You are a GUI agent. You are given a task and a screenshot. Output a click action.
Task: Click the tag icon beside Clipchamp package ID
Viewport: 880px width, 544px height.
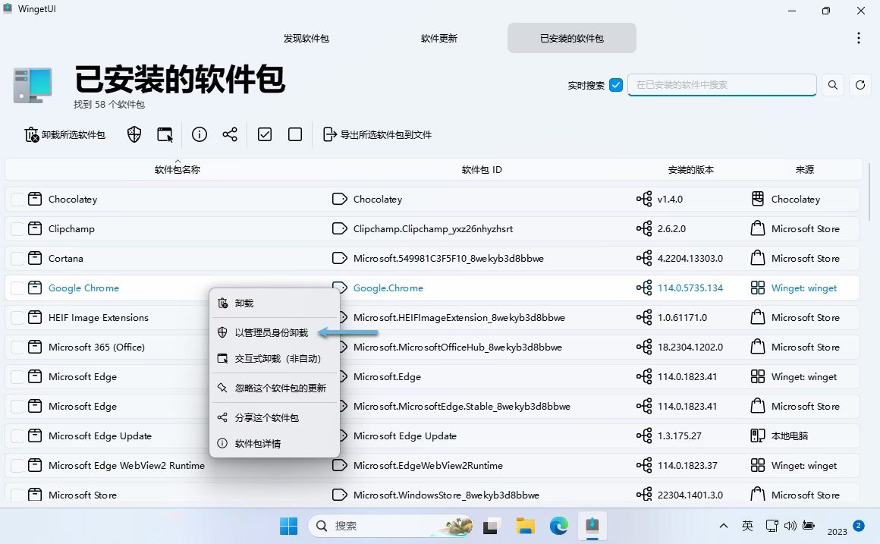coord(340,228)
